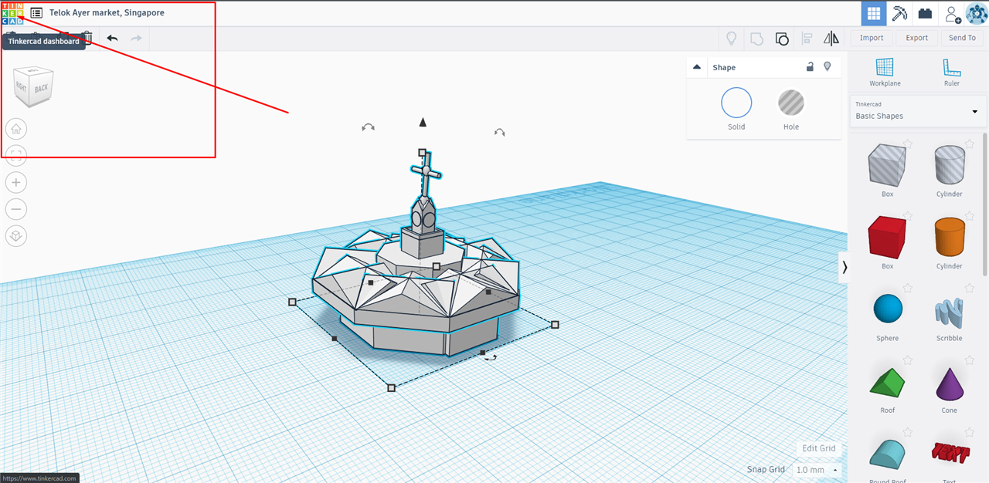
Task: Ungroup the selected model
Action: (x=782, y=38)
